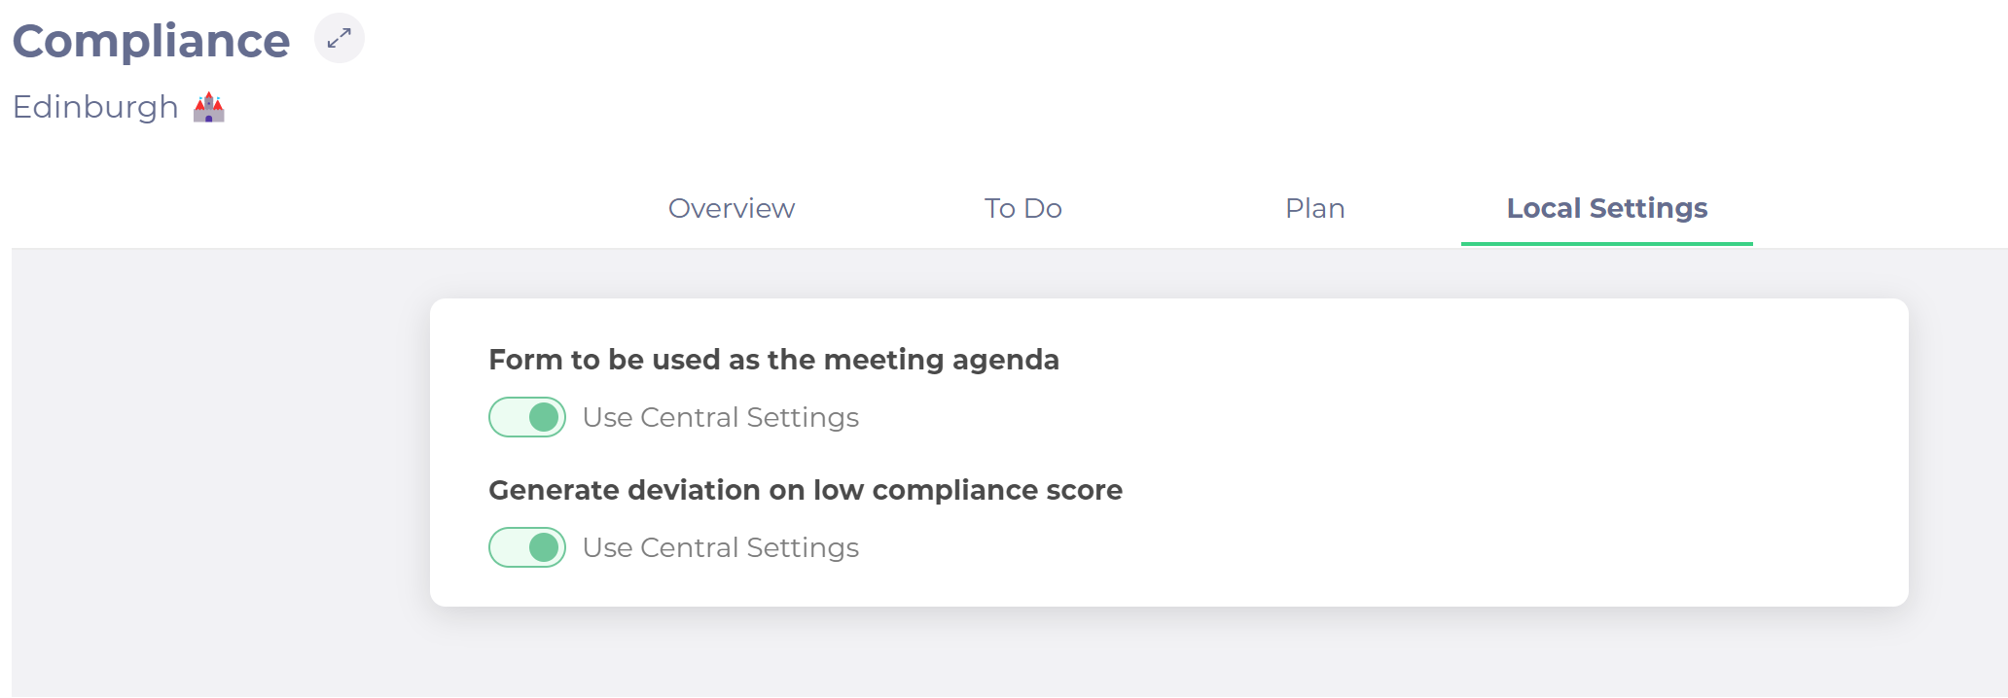Image resolution: width=2008 pixels, height=698 pixels.
Task: Click the Edinburgh location name
Action: (95, 107)
